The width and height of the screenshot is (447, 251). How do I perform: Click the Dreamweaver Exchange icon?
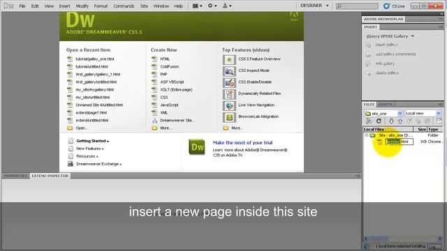pyautogui.click(x=71, y=164)
